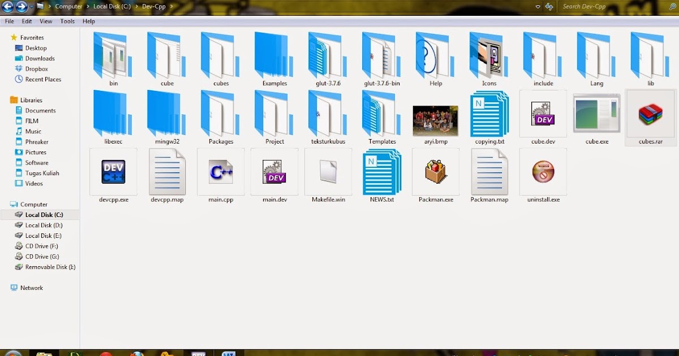This screenshot has height=356, width=679.
Task: Select Downloads under Favorites
Action: point(40,58)
